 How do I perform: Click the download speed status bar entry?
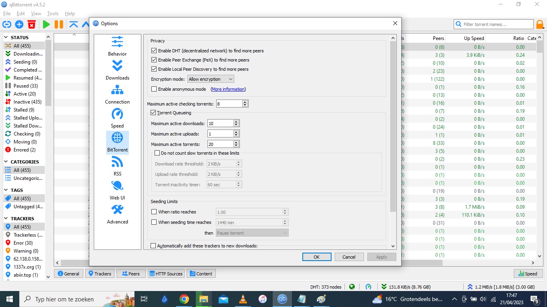[x=406, y=287]
